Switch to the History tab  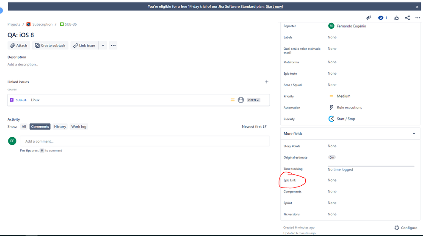(x=60, y=127)
